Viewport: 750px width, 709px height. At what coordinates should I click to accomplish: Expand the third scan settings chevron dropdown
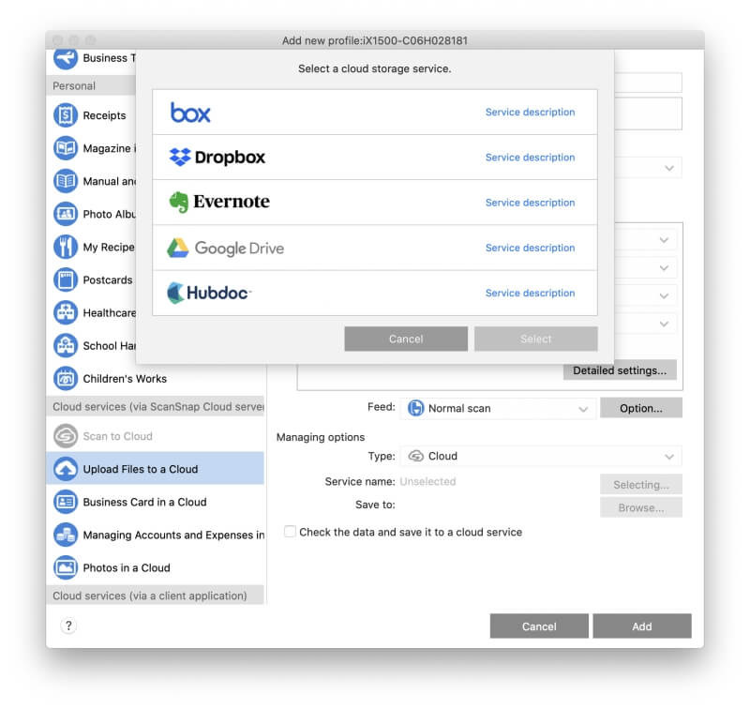tap(664, 296)
